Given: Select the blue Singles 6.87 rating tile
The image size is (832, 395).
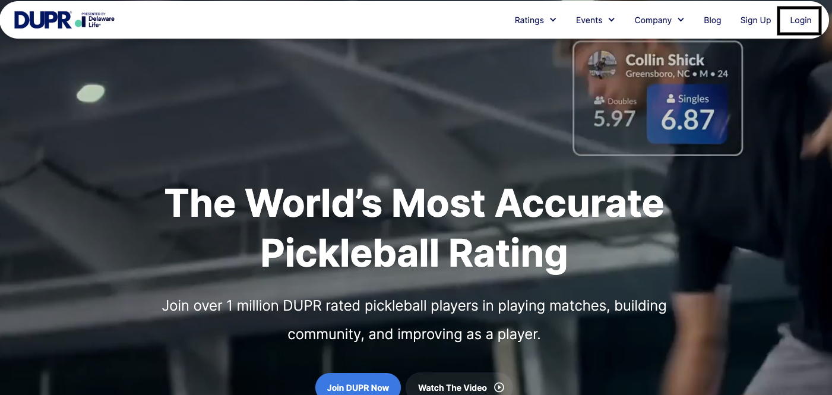Looking at the screenshot, I should pyautogui.click(x=687, y=114).
